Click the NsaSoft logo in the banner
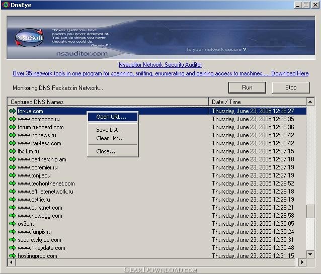The image size is (321, 274). (29, 38)
